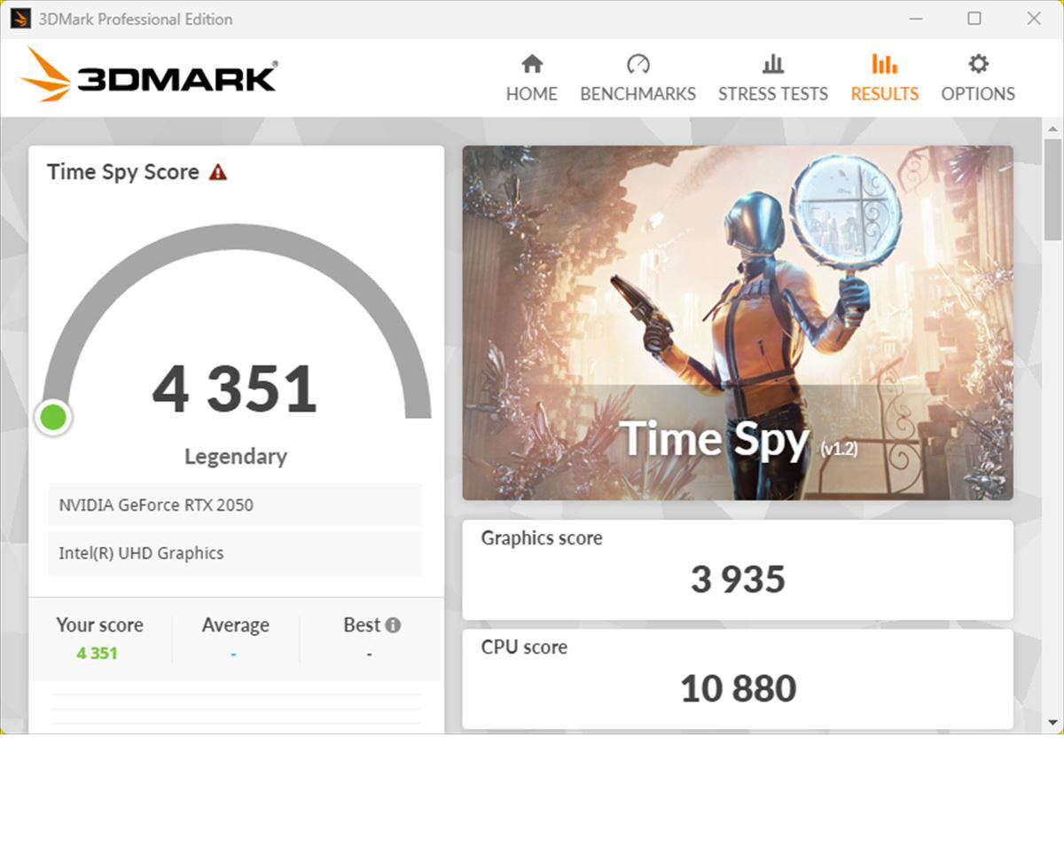This screenshot has width=1064, height=847.
Task: Click the 3DMark logo in header
Action: tap(148, 75)
